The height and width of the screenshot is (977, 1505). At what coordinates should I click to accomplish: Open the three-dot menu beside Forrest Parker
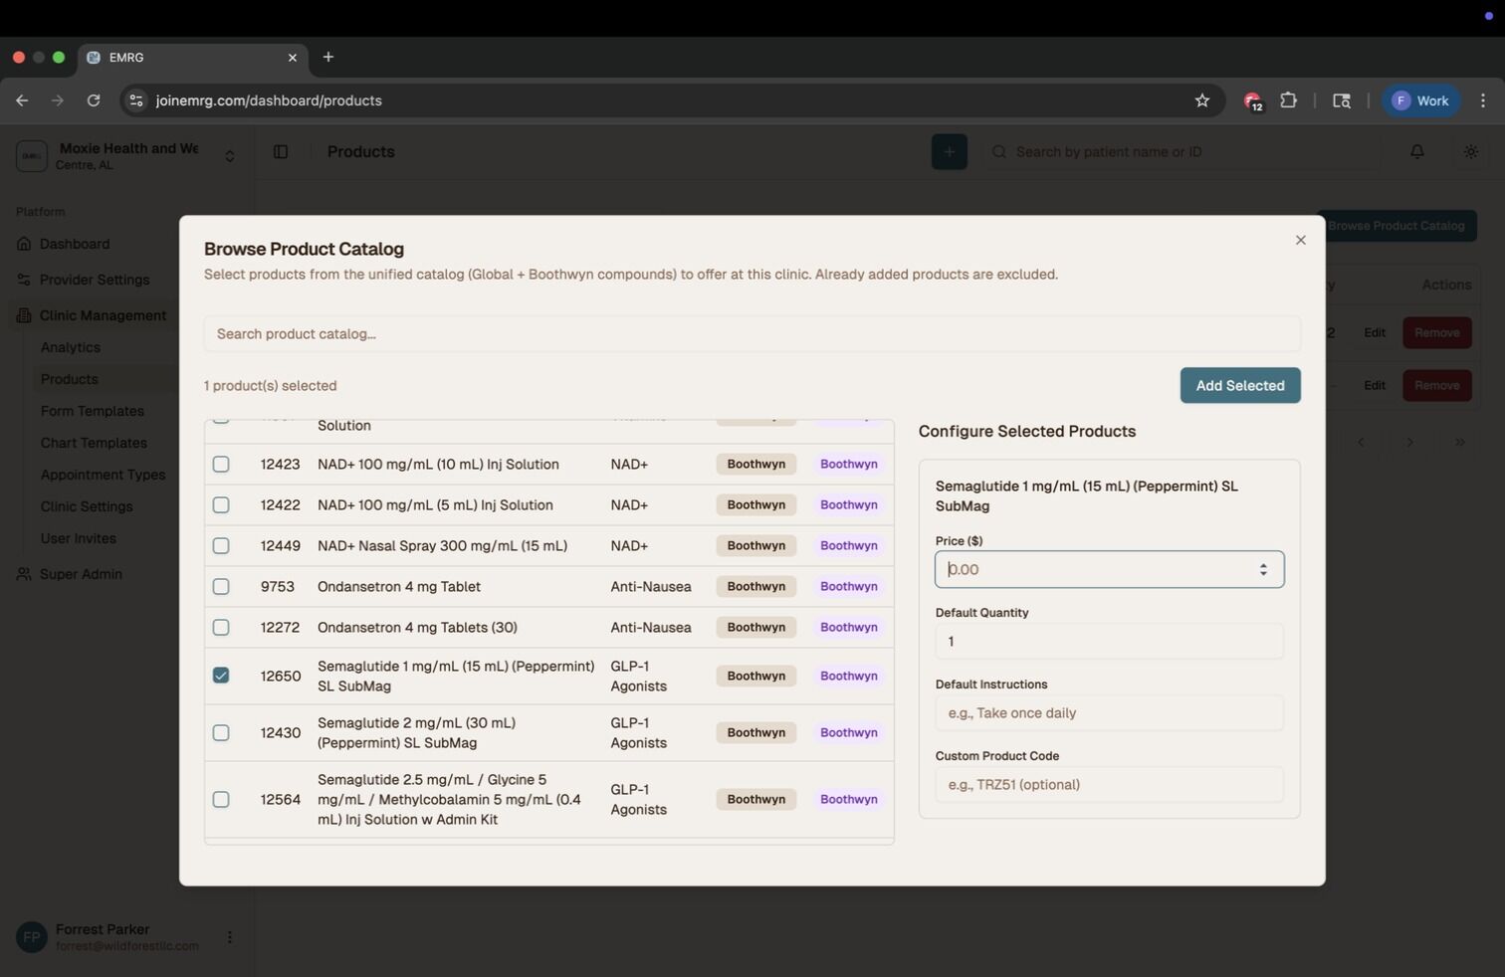coord(229,936)
